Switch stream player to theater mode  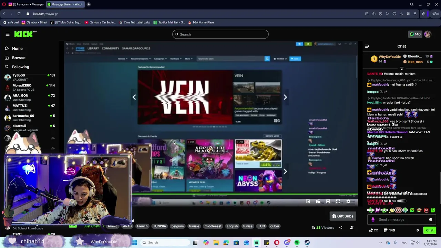click(328, 201)
